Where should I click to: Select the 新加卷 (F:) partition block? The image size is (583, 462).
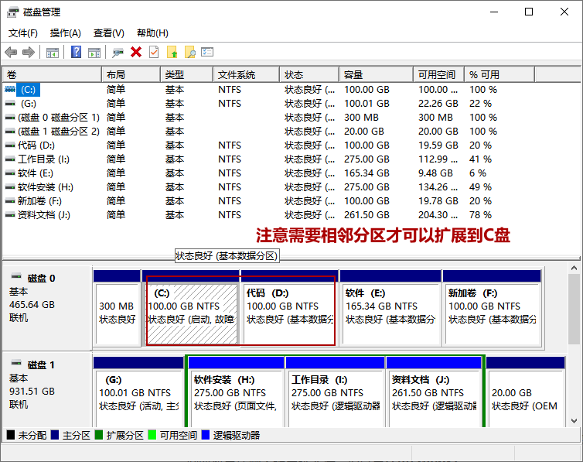click(x=492, y=308)
